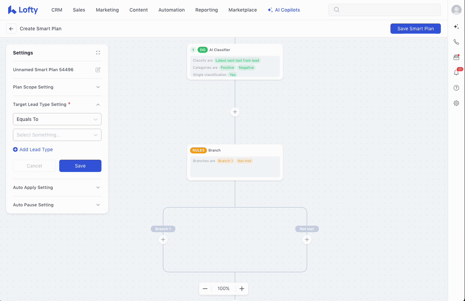Open the Select Something dropdown
Screen dimensions: 465x301
(57, 135)
